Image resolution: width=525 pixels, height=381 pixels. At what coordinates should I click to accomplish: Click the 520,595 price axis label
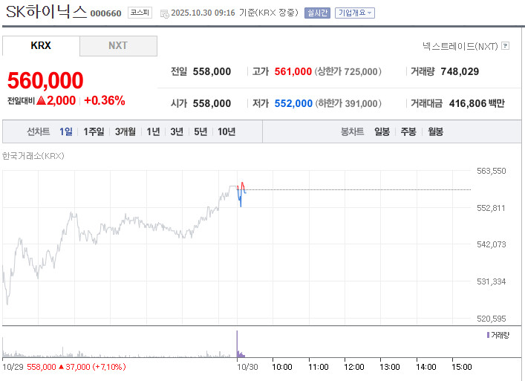(x=491, y=319)
